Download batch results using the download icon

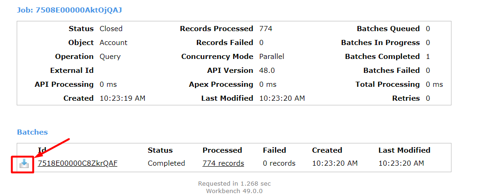(24, 163)
